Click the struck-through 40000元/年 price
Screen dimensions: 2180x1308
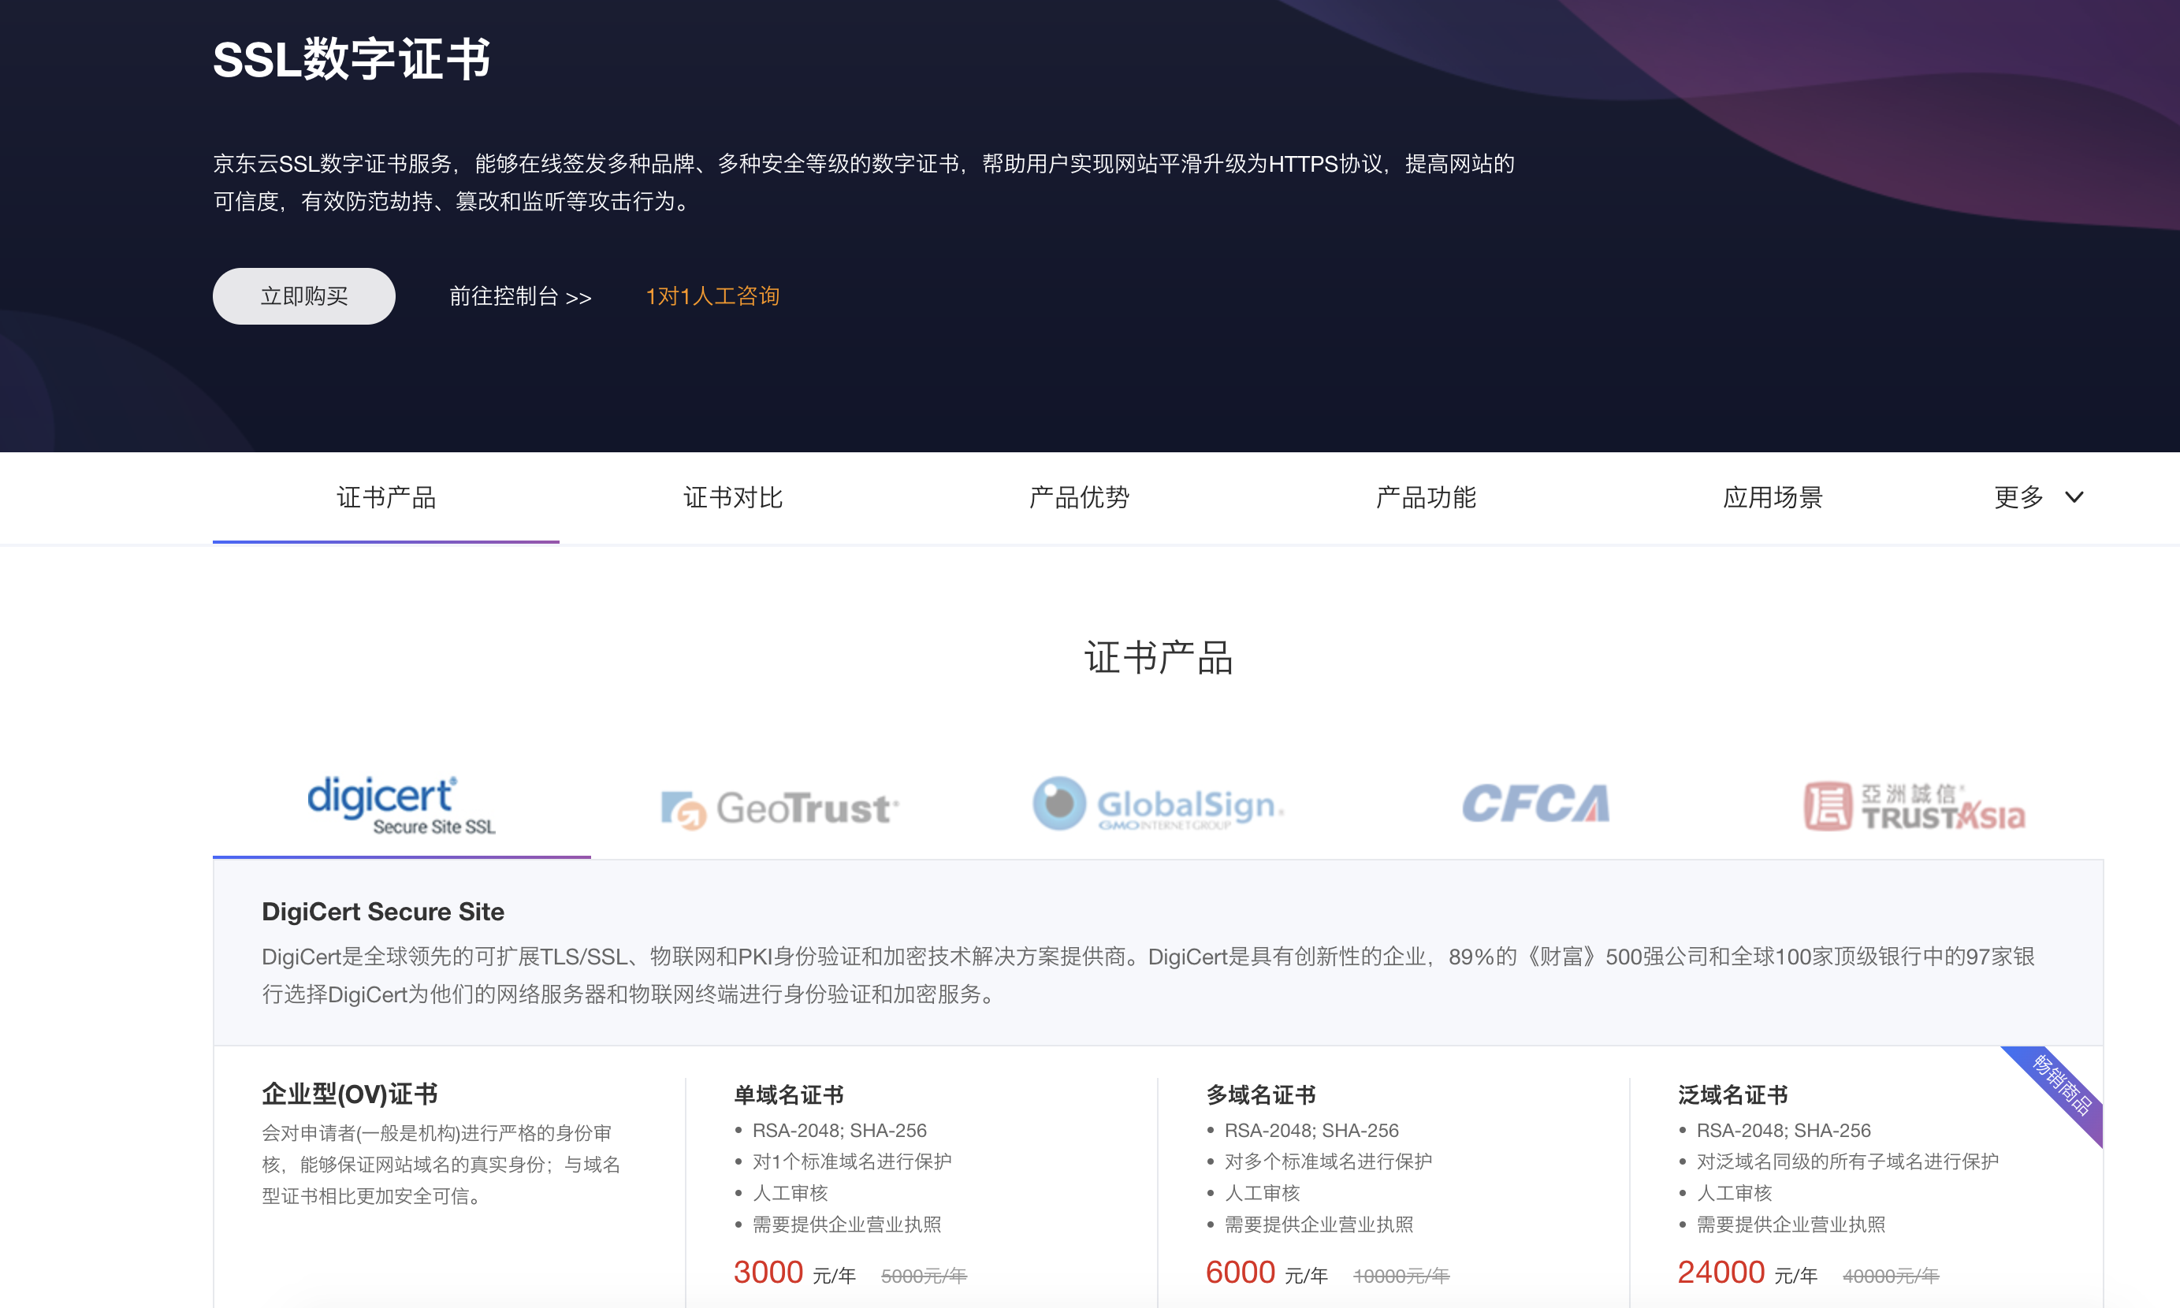[1891, 1276]
